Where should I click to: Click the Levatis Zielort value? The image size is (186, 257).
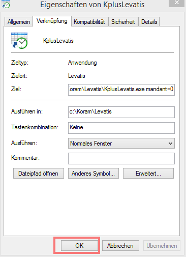(77, 76)
